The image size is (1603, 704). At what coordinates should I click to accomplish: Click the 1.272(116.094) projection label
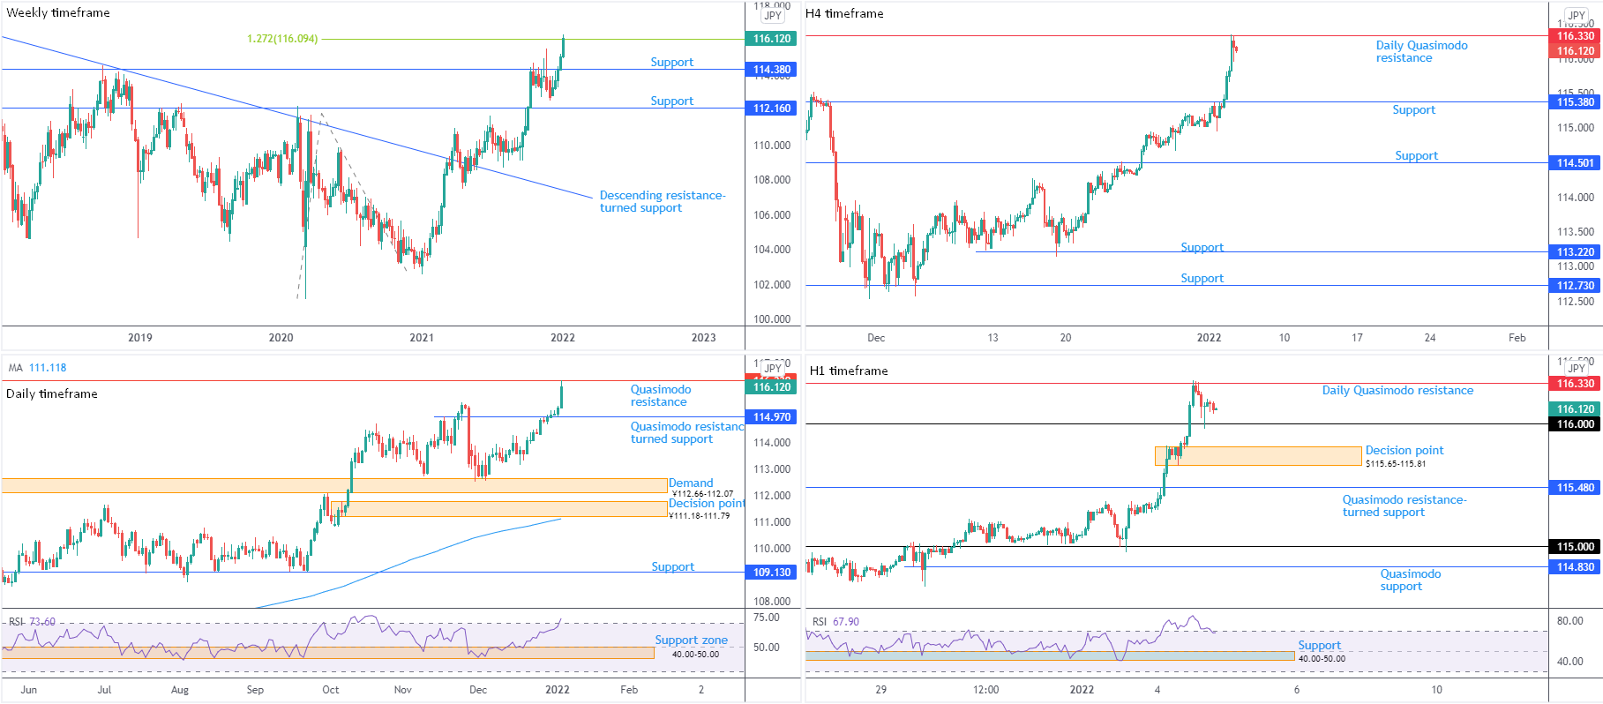click(x=282, y=39)
